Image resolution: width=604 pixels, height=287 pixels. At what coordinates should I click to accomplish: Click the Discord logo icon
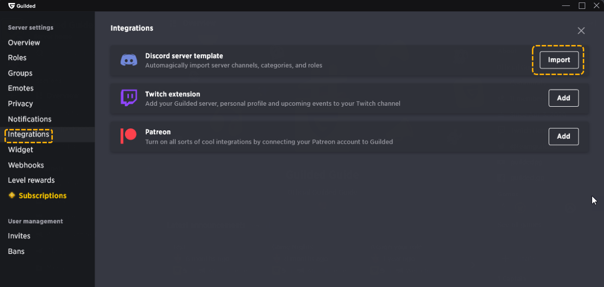[129, 60]
